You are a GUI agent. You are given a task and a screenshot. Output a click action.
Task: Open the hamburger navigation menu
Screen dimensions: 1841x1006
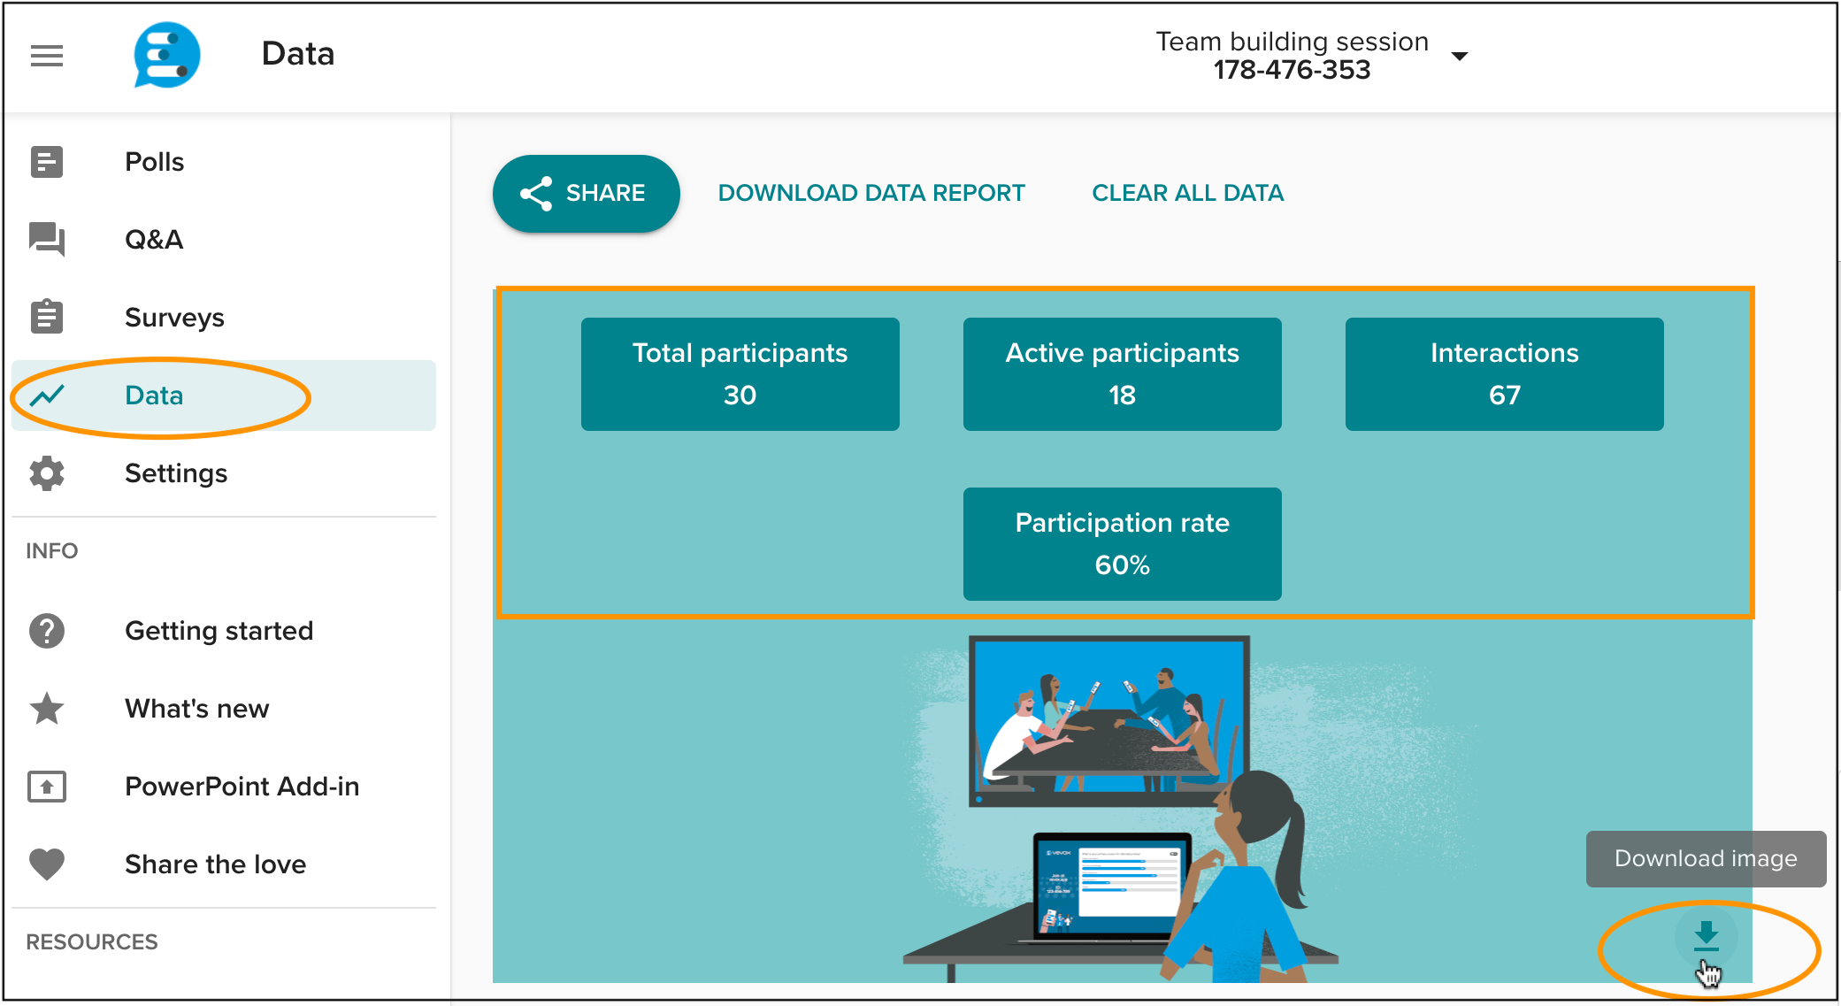[x=47, y=56]
